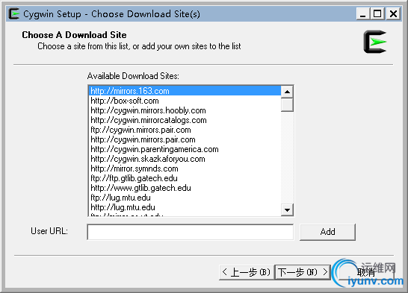The height and width of the screenshot is (293, 408).
Task: Click the site list scroll up arrow
Action: point(287,92)
